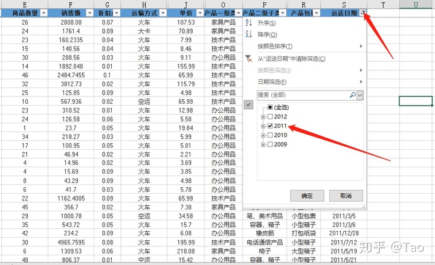The width and height of the screenshot is (435, 265).
Task: Check the 2010 year checkbox
Action: [x=270, y=135]
